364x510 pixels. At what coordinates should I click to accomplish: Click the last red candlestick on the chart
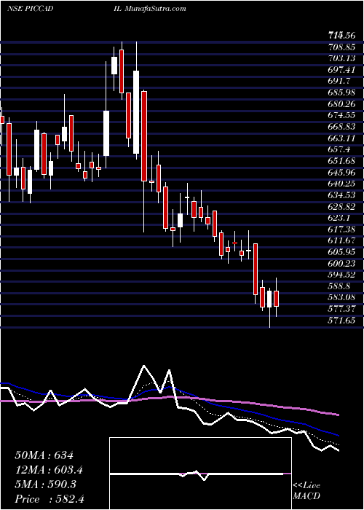click(276, 299)
